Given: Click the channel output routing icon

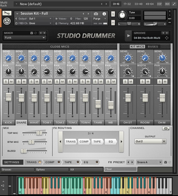Looking at the screenshot, I should [x=166, y=128].
